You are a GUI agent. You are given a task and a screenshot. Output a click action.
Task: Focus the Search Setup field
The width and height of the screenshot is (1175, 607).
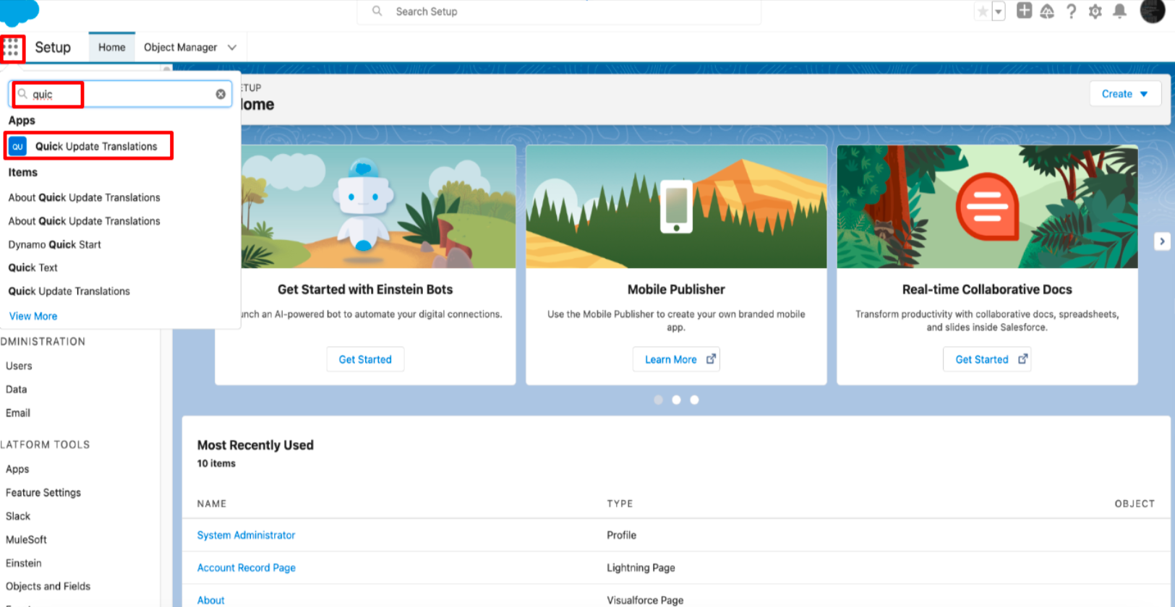point(559,12)
